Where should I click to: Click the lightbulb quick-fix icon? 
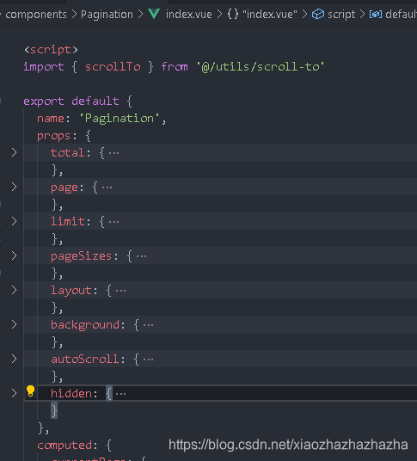click(30, 391)
